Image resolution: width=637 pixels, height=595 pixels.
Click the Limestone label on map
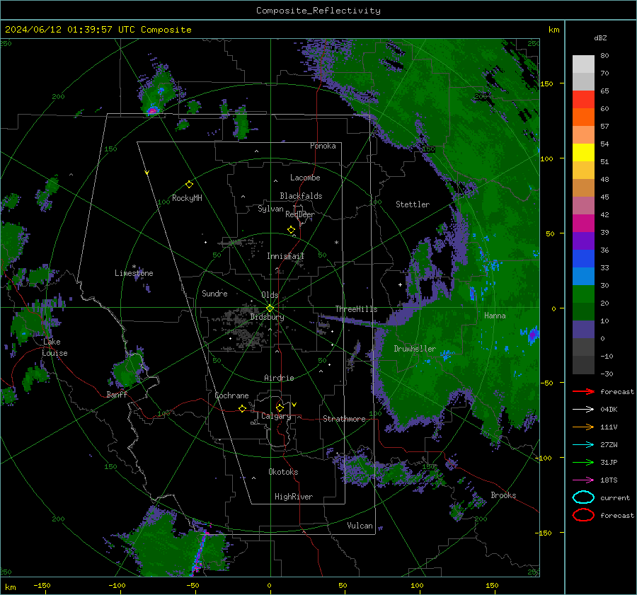134,273
